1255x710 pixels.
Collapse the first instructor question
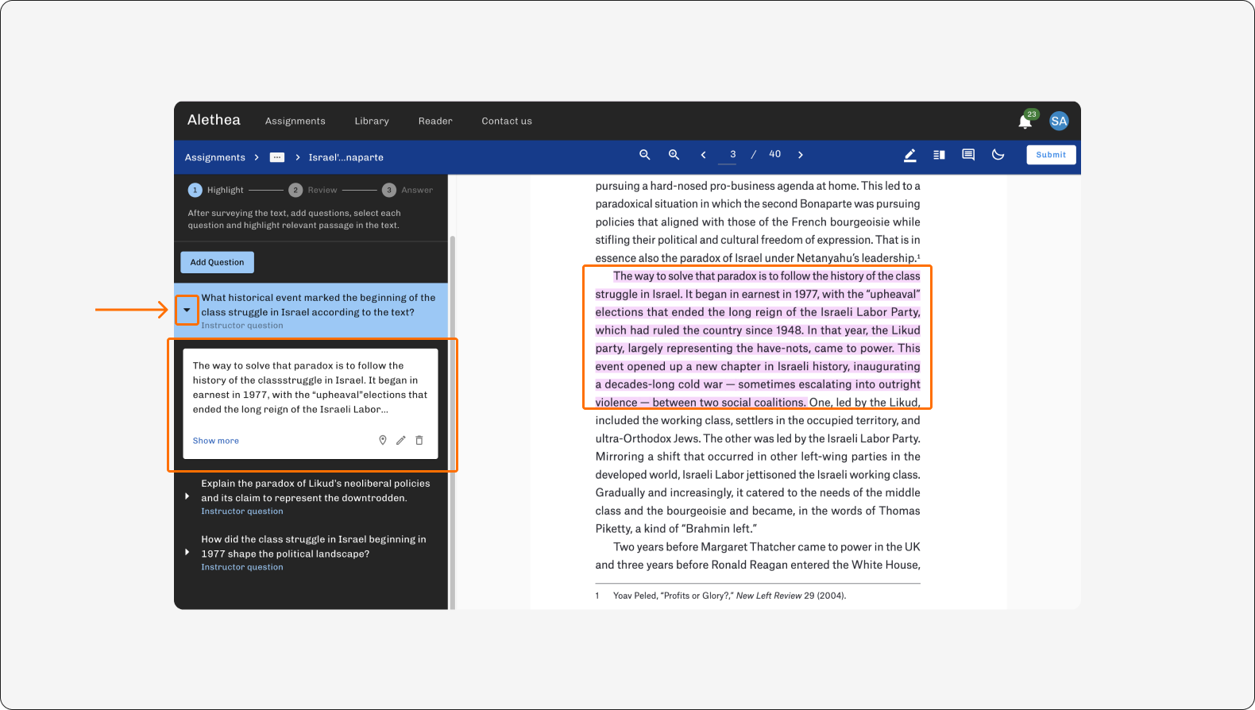coord(187,310)
